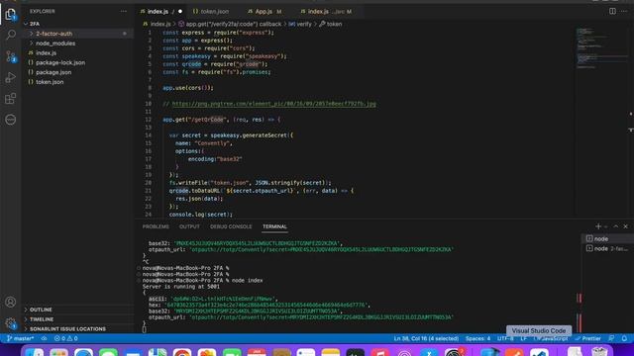Screen dimensions: 634x356
Task: Click the feedback icon in status bar
Action: click(x=611, y=338)
